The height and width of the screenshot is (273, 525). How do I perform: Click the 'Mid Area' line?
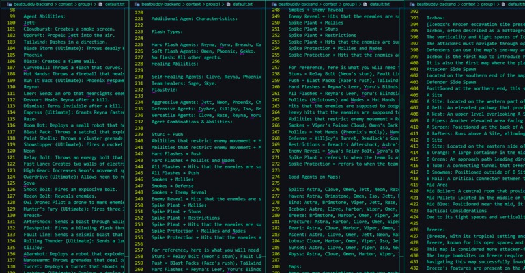(437, 185)
